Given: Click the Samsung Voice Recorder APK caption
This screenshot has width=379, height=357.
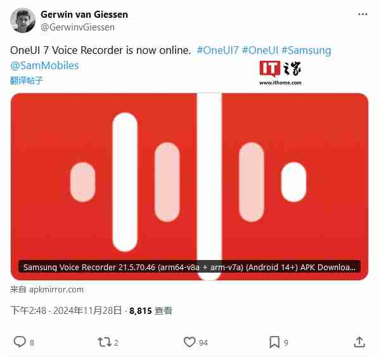Looking at the screenshot, I should [189, 267].
